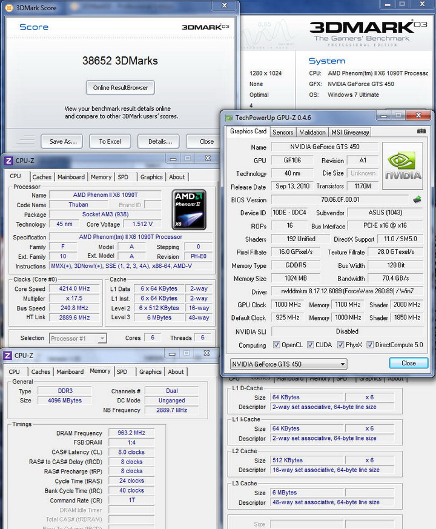436x529 pixels.
Task: Click the L2 Cache size 512 KBytes
Action: 307,460
